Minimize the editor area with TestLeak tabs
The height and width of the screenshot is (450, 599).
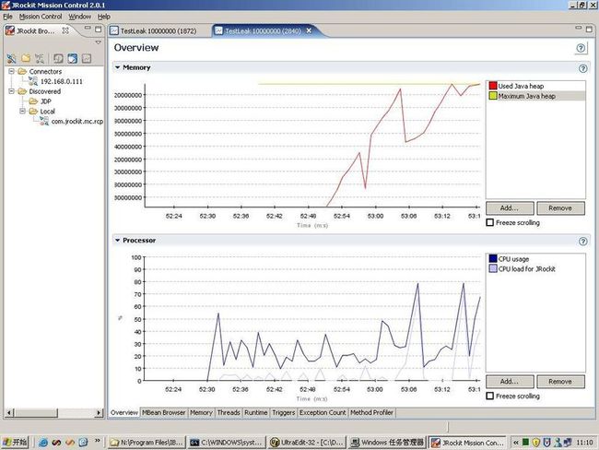coord(578,28)
